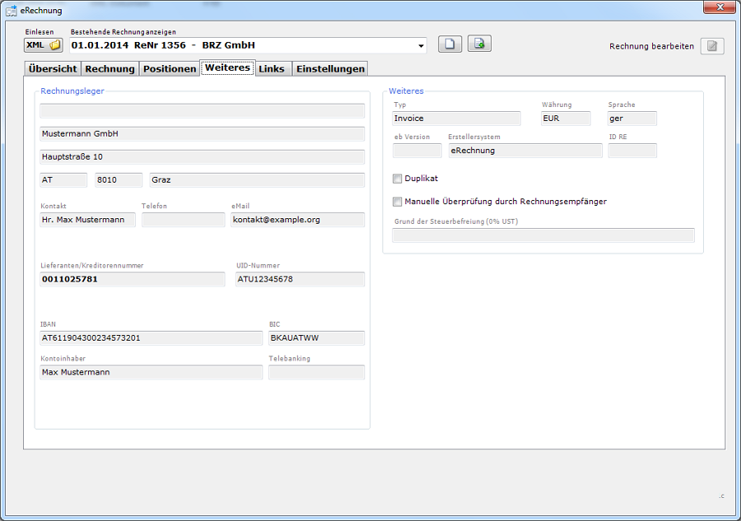The image size is (741, 521).
Task: Close the eRechnung window
Action: [x=720, y=7]
